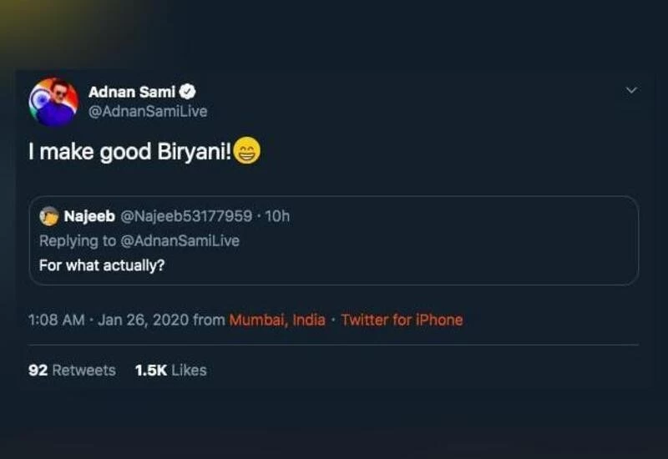Click the 10h timestamp on quoted tweet

tap(276, 216)
